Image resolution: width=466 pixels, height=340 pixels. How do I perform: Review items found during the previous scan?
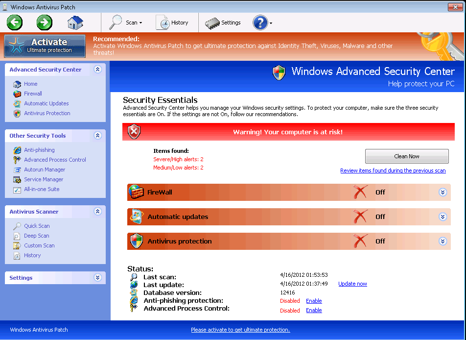(393, 170)
